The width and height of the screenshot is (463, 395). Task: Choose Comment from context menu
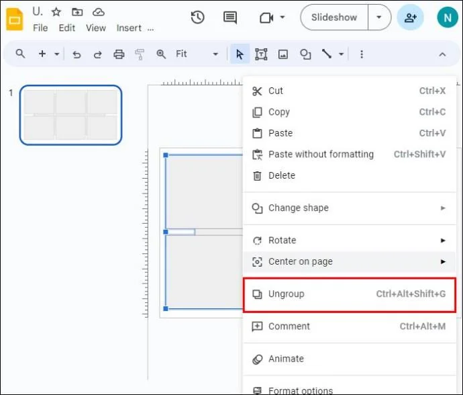click(x=350, y=326)
